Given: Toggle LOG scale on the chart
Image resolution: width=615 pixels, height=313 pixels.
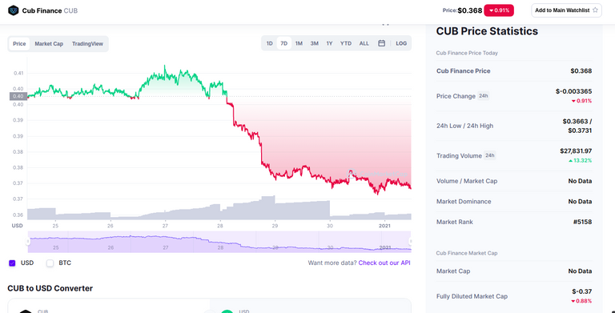Looking at the screenshot, I should point(401,43).
